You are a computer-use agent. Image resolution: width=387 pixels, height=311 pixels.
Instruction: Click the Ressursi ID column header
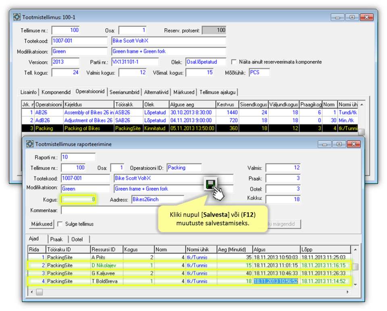[106, 250]
